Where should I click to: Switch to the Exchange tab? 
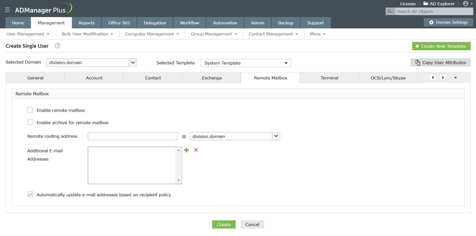[212, 78]
